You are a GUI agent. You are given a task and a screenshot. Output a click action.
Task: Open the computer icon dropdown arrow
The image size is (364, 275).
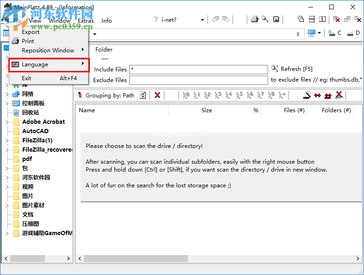point(319,33)
